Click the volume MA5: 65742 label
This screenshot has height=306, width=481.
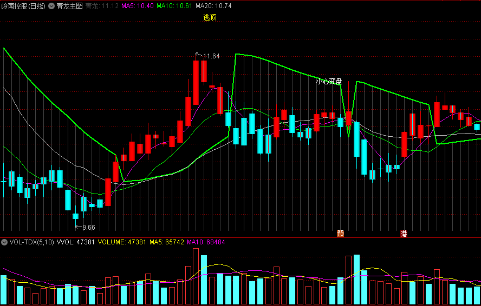167,242
